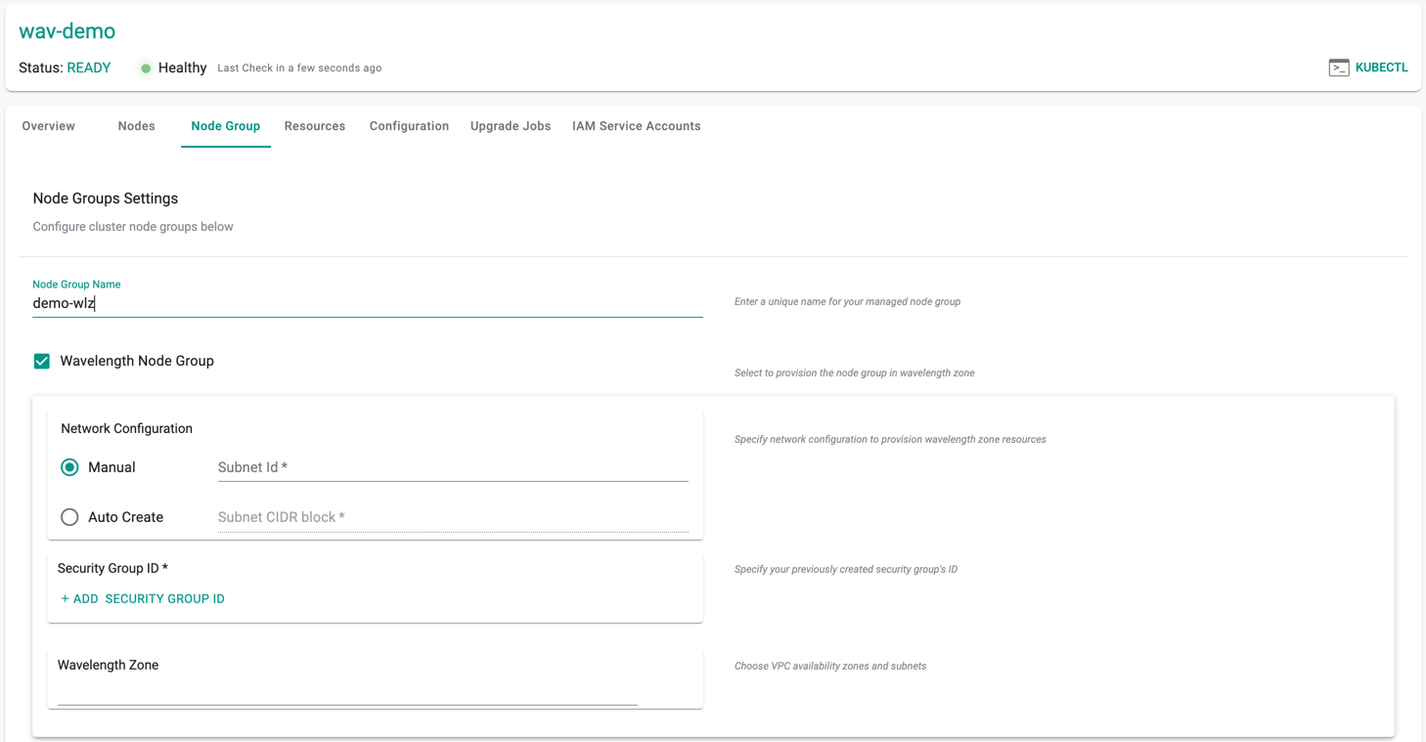Switch to the Overview tab

pos(49,126)
